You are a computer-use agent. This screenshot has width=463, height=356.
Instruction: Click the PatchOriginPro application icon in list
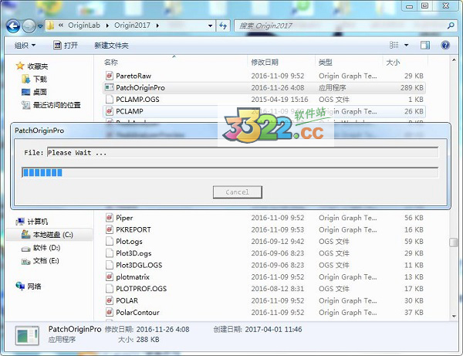point(110,87)
